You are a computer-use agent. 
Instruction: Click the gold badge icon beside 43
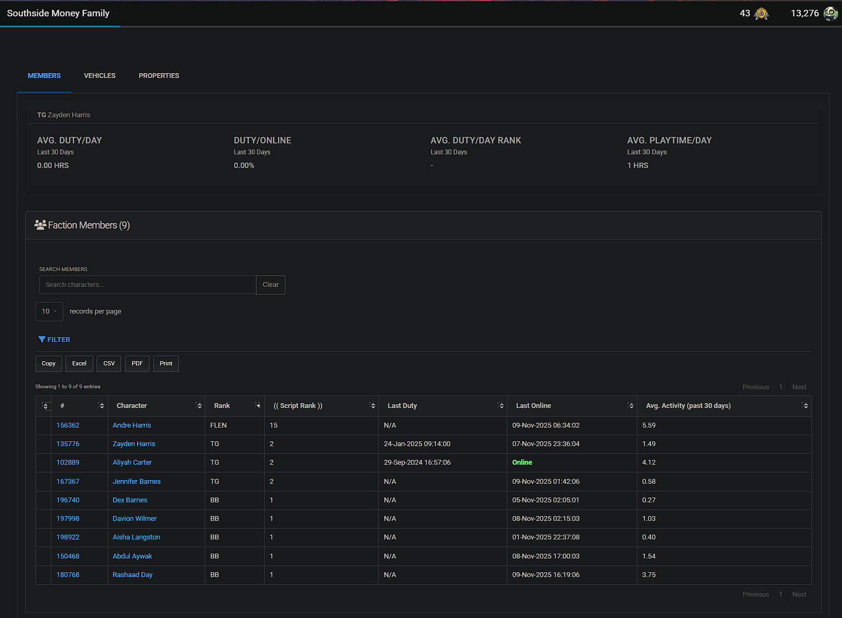(x=761, y=14)
